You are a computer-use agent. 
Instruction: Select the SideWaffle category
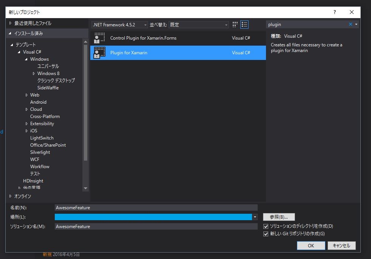[48, 88]
